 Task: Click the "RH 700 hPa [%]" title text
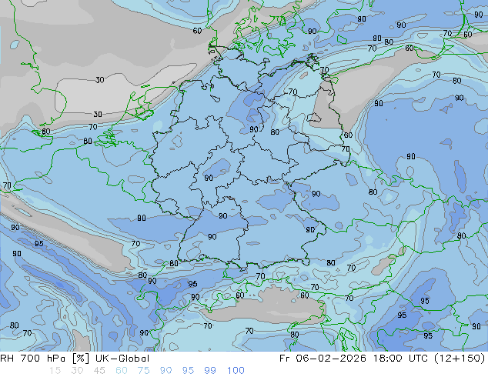(45, 359)
